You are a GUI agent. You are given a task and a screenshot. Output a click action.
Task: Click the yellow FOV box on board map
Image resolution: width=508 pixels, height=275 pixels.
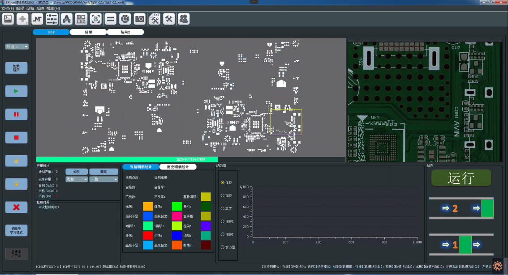[x=286, y=122]
